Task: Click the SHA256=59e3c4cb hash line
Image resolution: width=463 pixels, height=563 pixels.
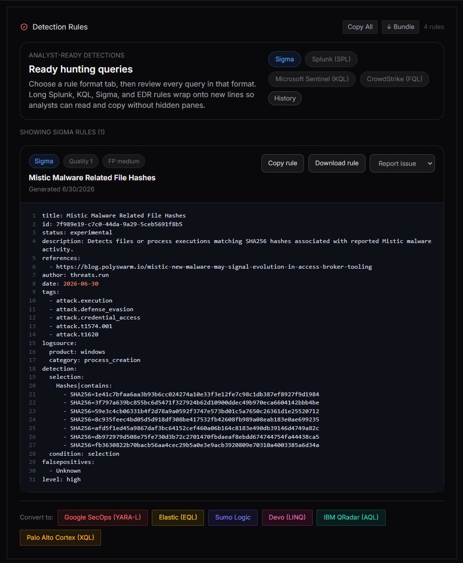Action: click(x=191, y=411)
